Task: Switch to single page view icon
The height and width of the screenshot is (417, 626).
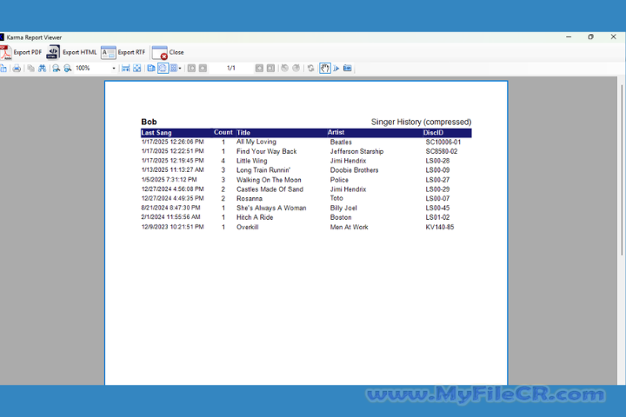Action: 151,69
